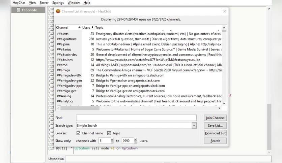This screenshot has height=163, width=282.
Task: Click the Uptodown sets mode chat line
Action: click(x=106, y=148)
